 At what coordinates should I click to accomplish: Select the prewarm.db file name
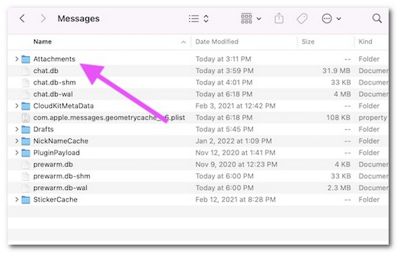tap(53, 164)
